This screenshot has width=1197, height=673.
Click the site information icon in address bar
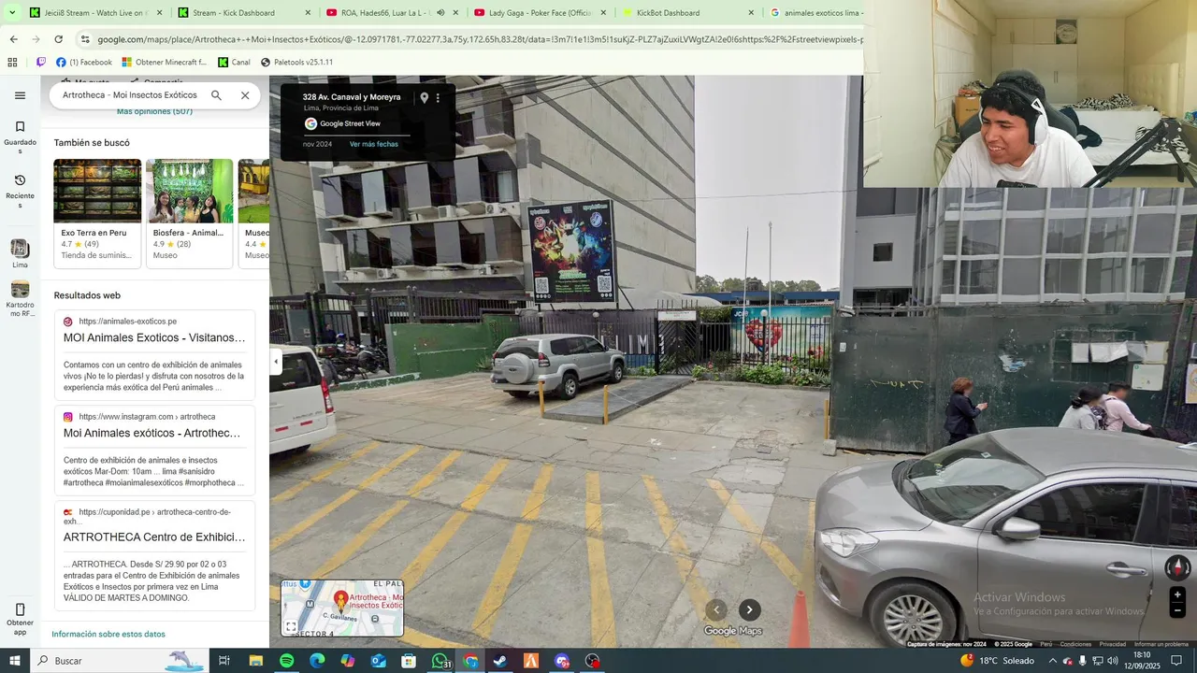pos(85,39)
